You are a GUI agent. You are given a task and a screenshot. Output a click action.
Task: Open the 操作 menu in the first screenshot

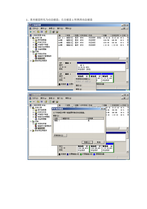(x=44, y=28)
